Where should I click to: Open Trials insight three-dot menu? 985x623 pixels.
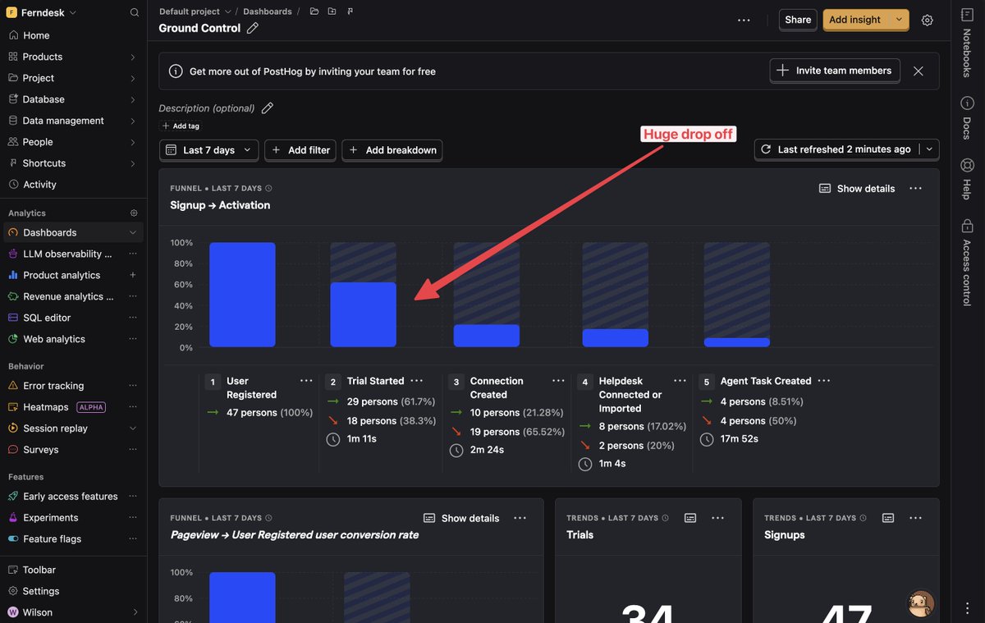pyautogui.click(x=717, y=518)
